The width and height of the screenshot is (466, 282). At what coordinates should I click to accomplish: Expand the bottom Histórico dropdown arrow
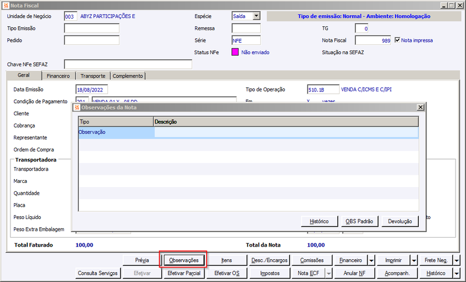coord(457,273)
